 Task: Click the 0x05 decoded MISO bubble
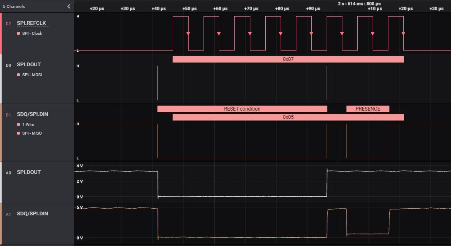coord(288,117)
